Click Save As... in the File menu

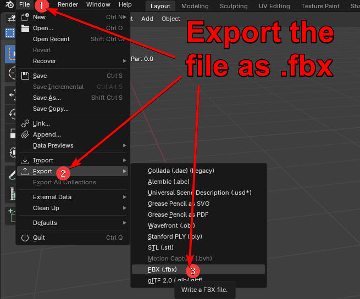coord(47,98)
